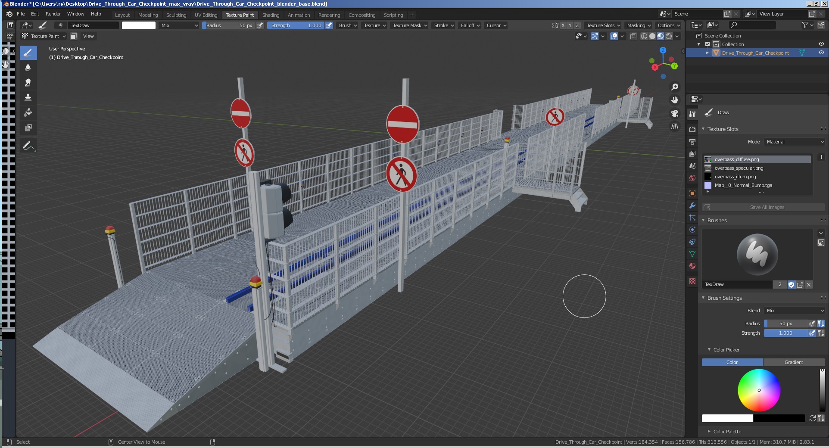
Task: Click the View menu button in viewport header
Action: click(x=88, y=36)
